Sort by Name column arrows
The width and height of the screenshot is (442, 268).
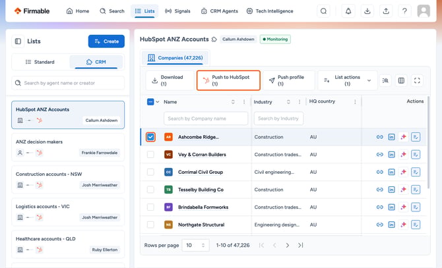(233, 102)
